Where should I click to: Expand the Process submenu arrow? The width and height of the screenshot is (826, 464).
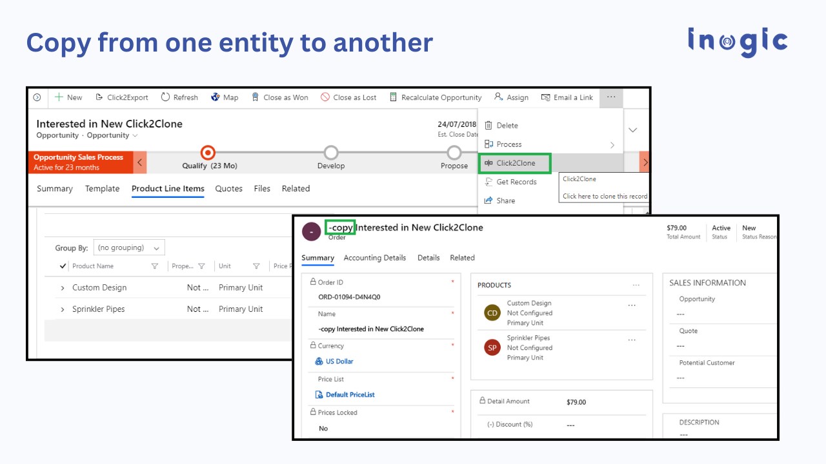[x=612, y=144]
